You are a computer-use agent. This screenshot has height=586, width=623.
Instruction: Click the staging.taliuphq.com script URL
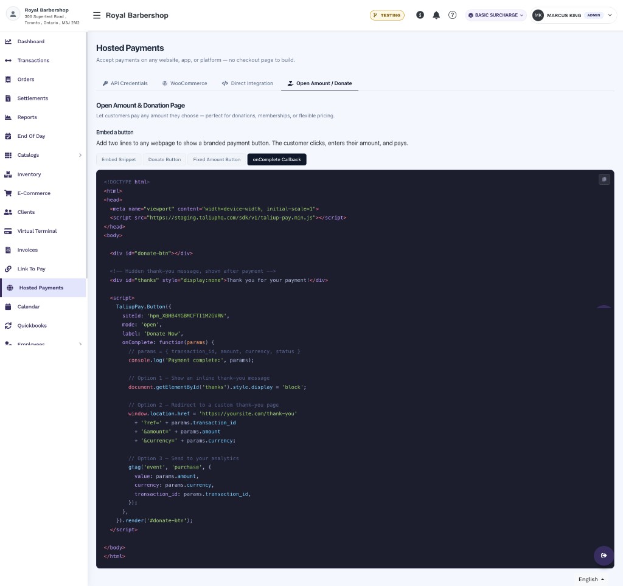click(x=232, y=218)
